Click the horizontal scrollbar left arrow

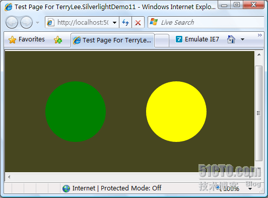[9, 177]
